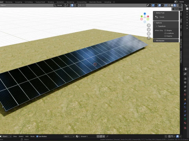This screenshot has height=141, width=189.
Task: Open the Global transform orientation dropdown
Action: point(59,5)
